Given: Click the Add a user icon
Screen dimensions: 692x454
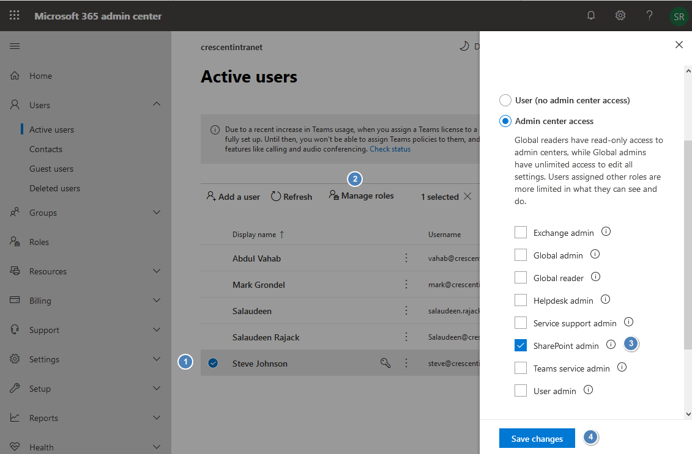Looking at the screenshot, I should click(212, 196).
